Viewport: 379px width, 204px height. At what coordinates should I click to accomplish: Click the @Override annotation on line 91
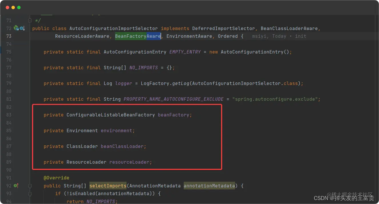tap(56, 178)
